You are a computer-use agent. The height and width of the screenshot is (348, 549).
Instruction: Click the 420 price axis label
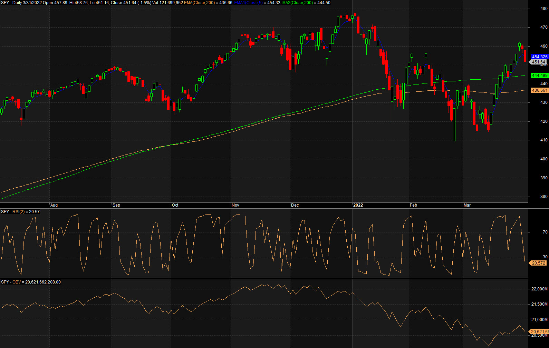pyautogui.click(x=544, y=121)
